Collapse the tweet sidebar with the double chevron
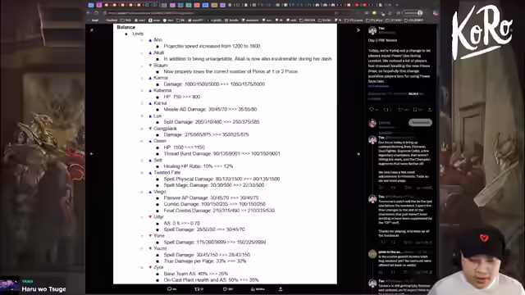The width and height of the screenshot is (525, 295). tap(358, 30)
